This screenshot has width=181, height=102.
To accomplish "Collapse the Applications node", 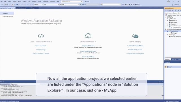I will point(167,31).
